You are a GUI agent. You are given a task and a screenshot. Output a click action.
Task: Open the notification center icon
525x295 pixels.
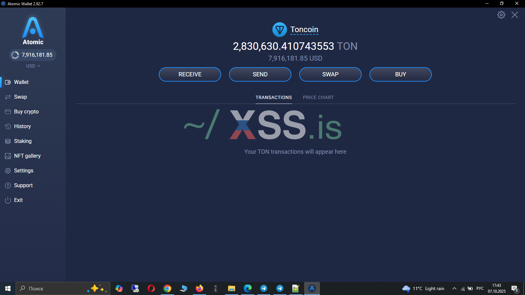(515, 289)
